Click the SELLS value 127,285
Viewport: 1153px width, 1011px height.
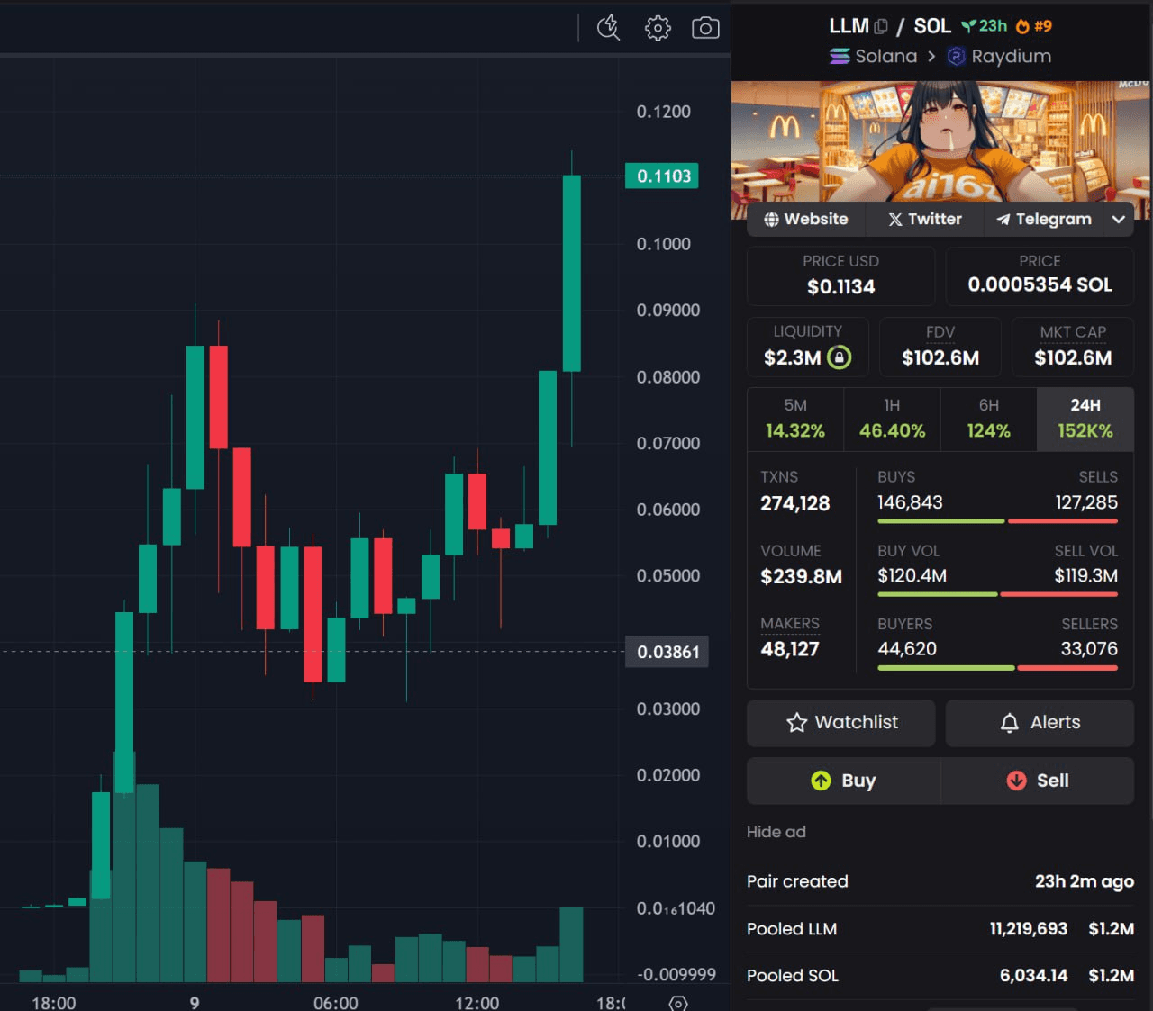1086,502
